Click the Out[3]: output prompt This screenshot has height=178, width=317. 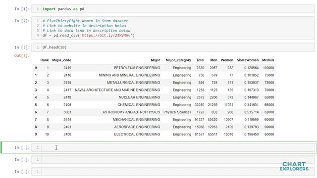coord(22,55)
